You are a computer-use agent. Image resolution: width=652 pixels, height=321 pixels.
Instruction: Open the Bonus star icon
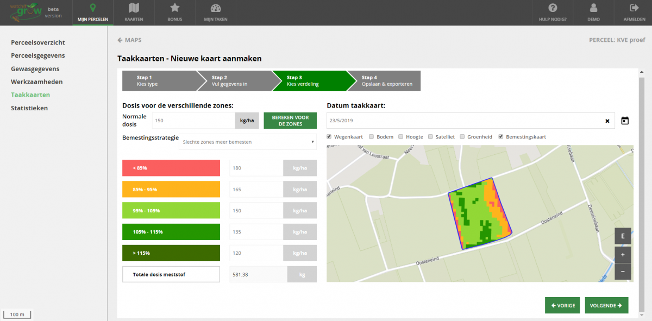click(175, 8)
